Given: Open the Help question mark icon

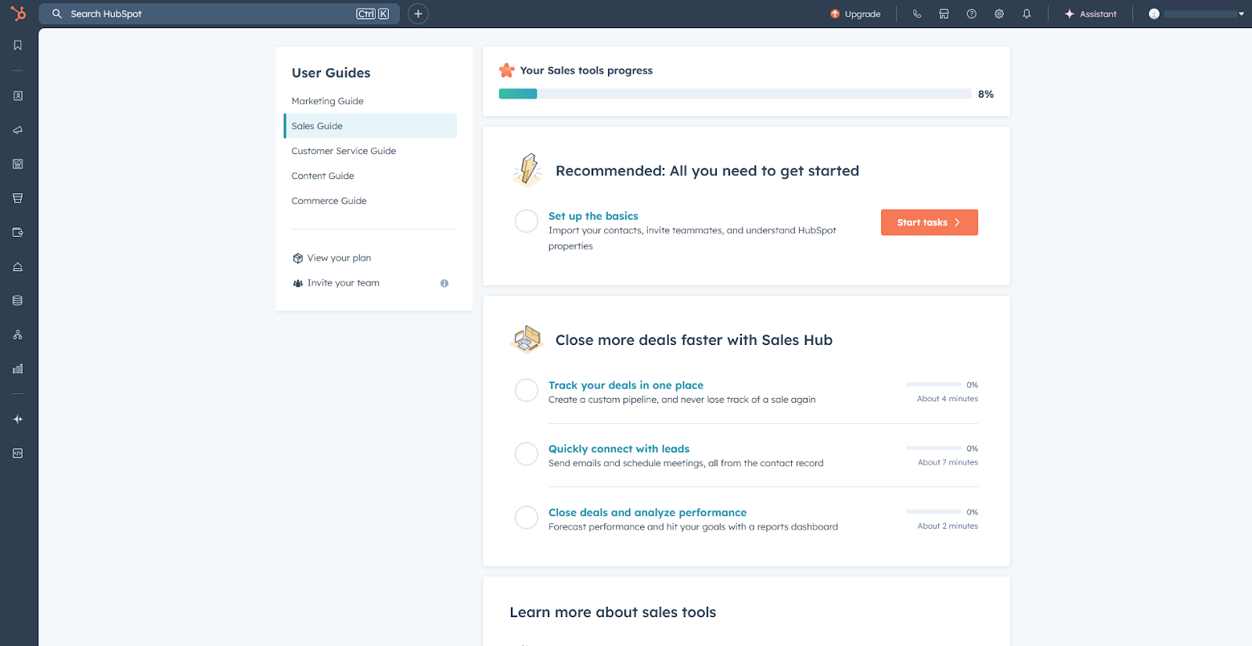Looking at the screenshot, I should tap(971, 14).
